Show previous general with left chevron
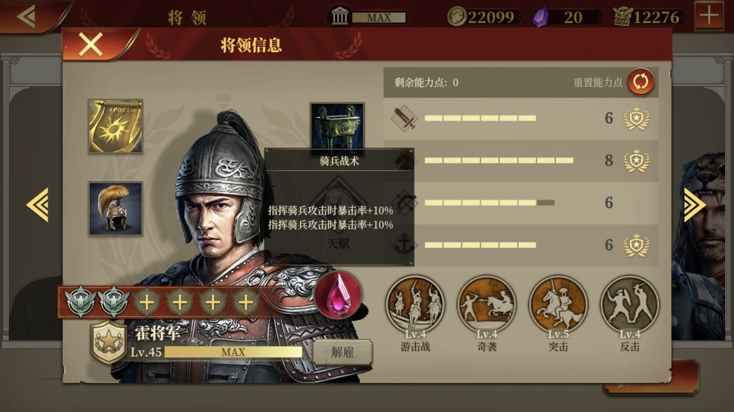734x412 pixels. pyautogui.click(x=37, y=205)
